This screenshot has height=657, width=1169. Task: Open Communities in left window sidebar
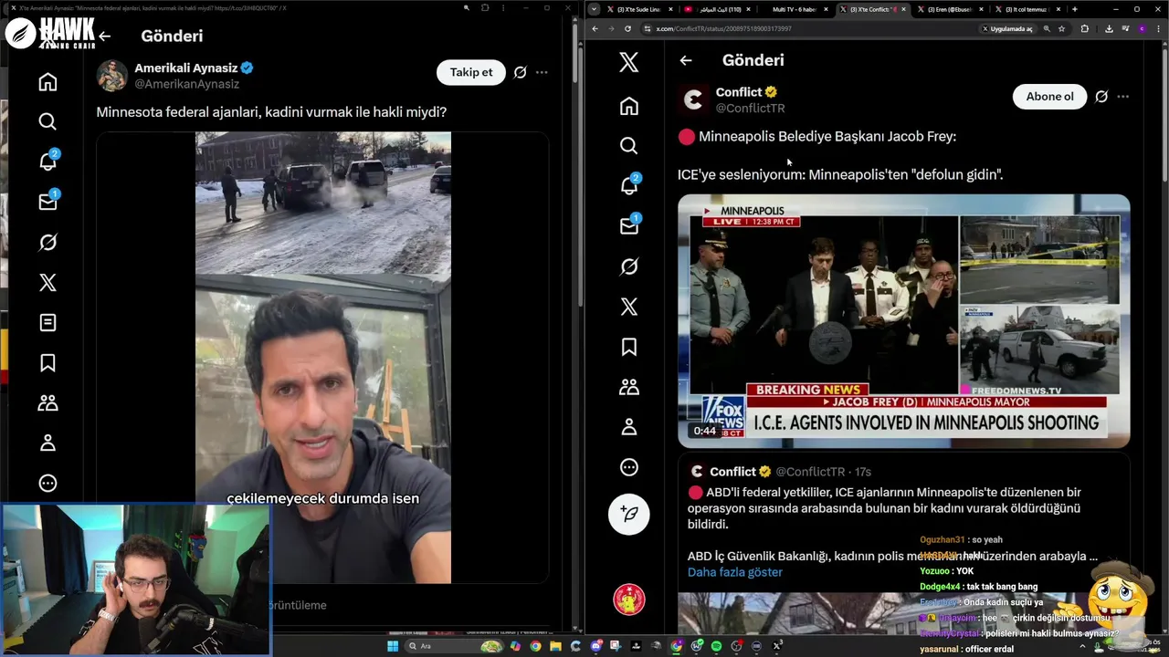pos(47,402)
